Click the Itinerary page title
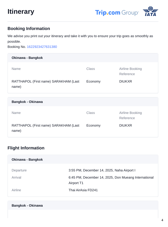The image size is (168, 227). coord(21,12)
